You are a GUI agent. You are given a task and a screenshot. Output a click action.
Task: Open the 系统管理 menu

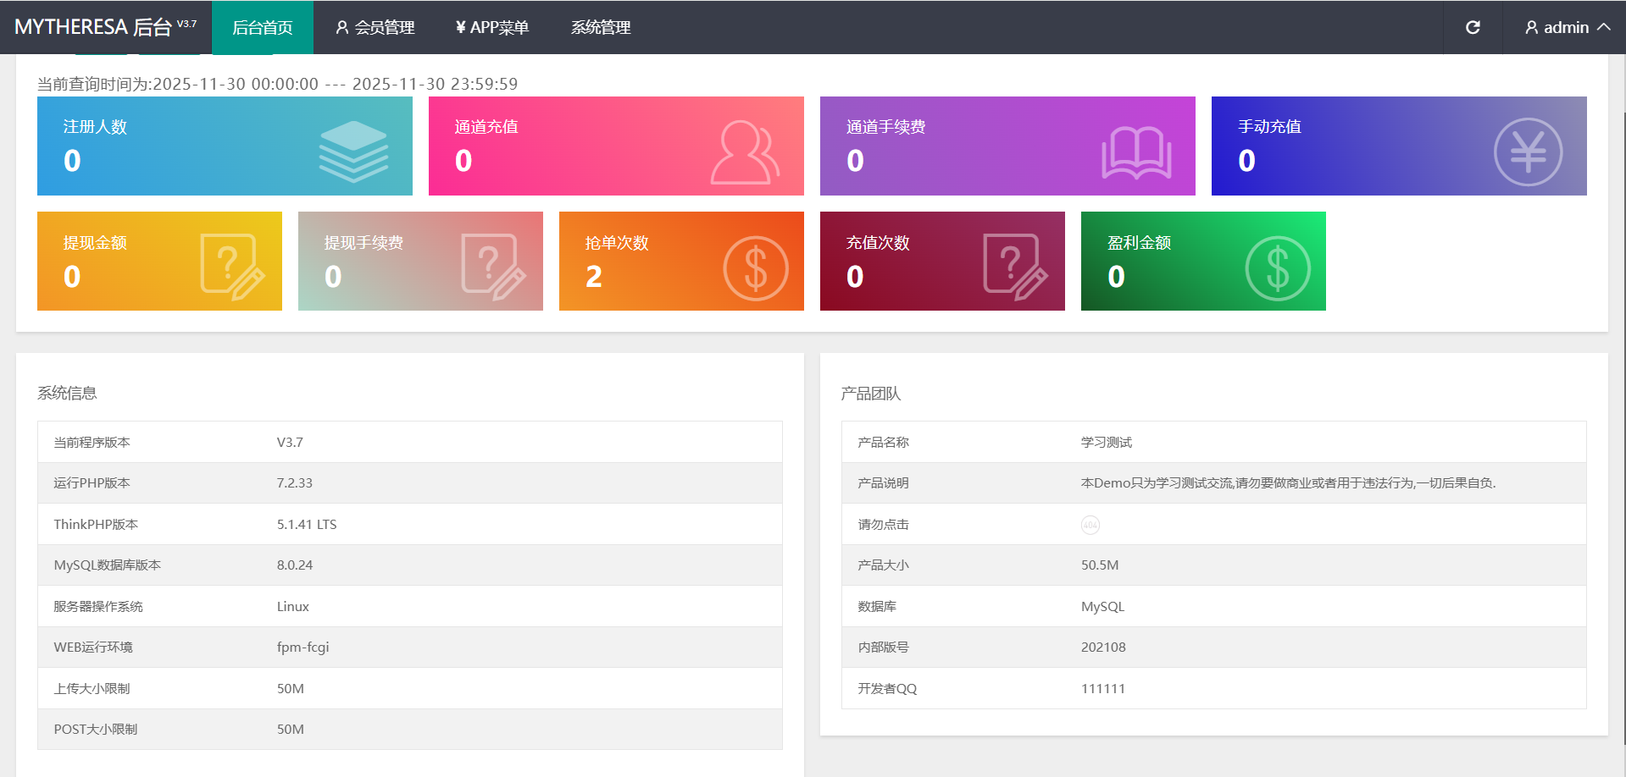coord(600,27)
